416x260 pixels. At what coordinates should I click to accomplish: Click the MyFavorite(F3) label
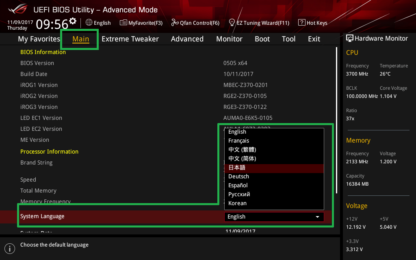pyautogui.click(x=145, y=23)
